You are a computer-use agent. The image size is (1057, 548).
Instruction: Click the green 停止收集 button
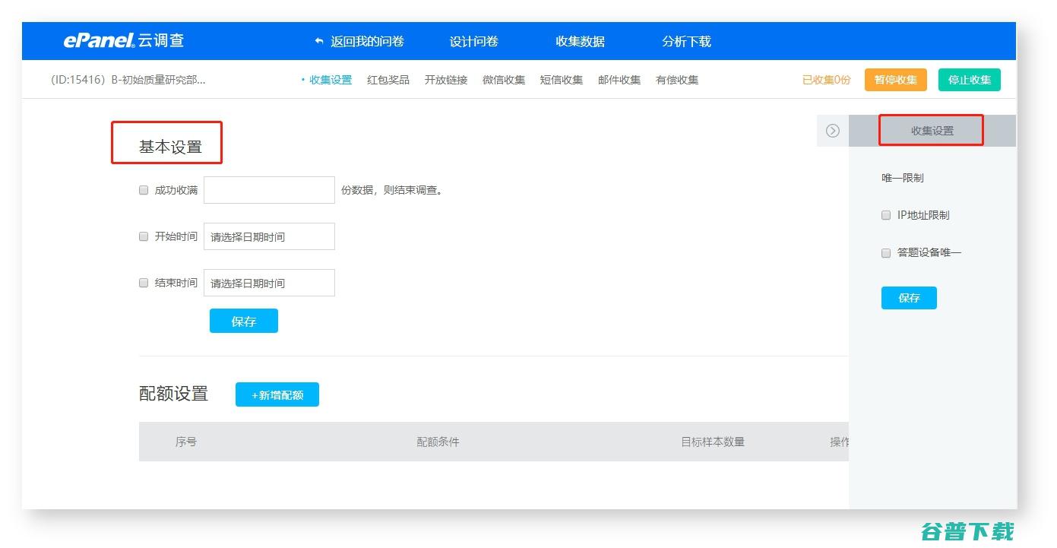970,80
